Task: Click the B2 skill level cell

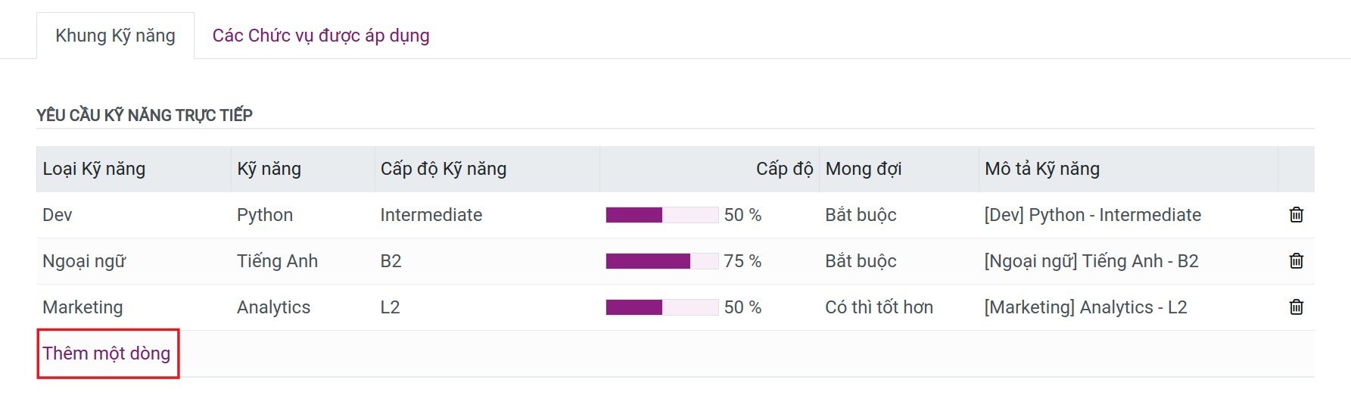Action: click(x=391, y=261)
